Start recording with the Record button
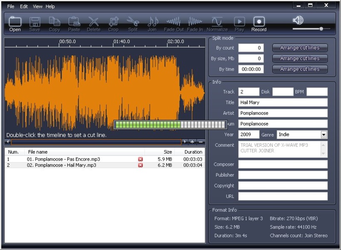The height and width of the screenshot is (250, 341). click(259, 22)
